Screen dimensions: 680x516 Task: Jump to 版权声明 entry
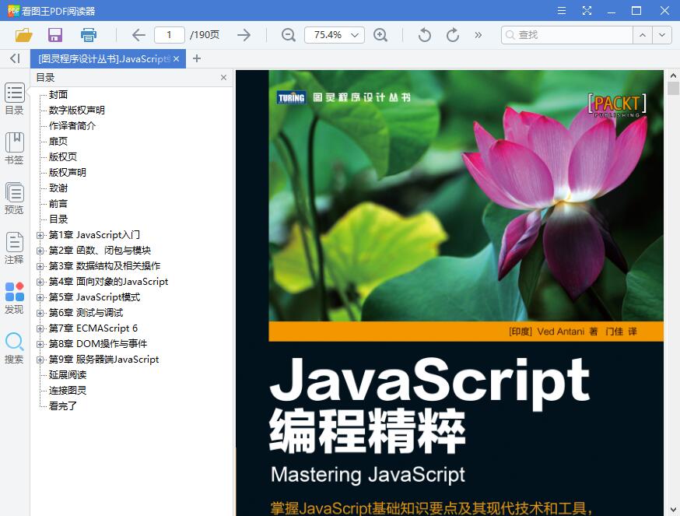pos(67,173)
